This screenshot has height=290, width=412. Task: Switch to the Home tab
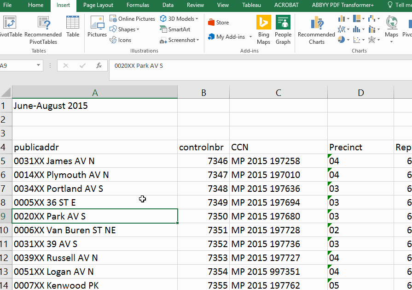point(36,5)
